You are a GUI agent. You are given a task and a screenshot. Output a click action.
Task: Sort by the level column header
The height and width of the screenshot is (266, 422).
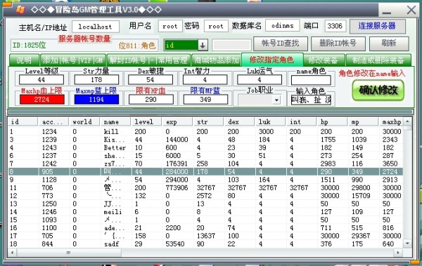pos(146,121)
